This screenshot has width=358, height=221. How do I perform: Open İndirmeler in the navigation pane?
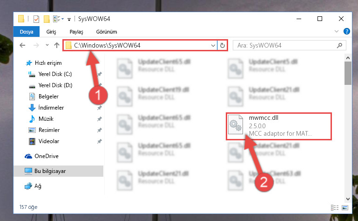[x=51, y=108]
